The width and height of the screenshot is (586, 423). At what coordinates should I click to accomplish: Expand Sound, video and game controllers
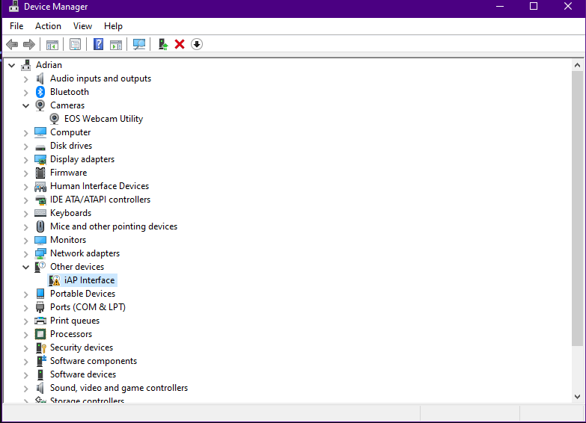(x=25, y=389)
